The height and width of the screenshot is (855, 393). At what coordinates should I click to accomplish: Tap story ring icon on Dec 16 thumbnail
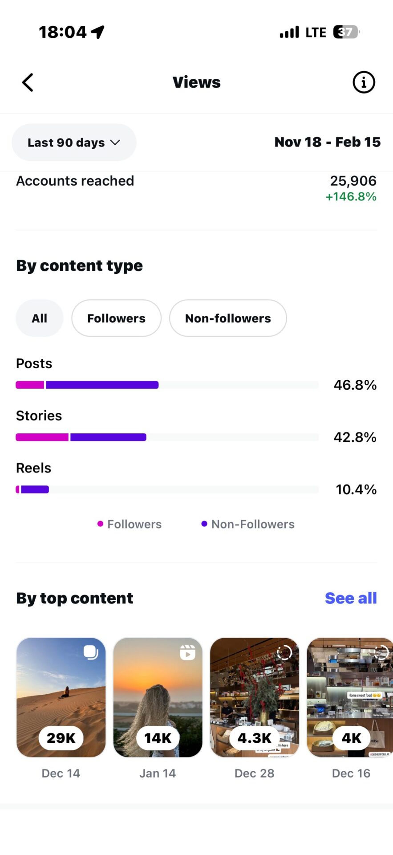[x=381, y=653]
